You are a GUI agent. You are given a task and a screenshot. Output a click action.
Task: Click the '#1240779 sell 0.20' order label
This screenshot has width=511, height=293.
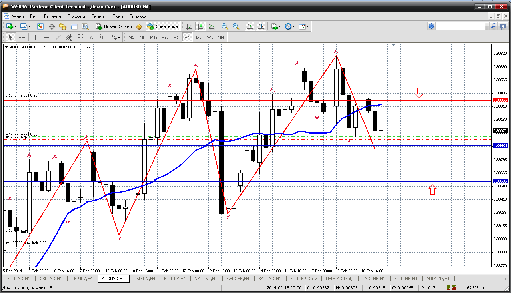(22, 96)
